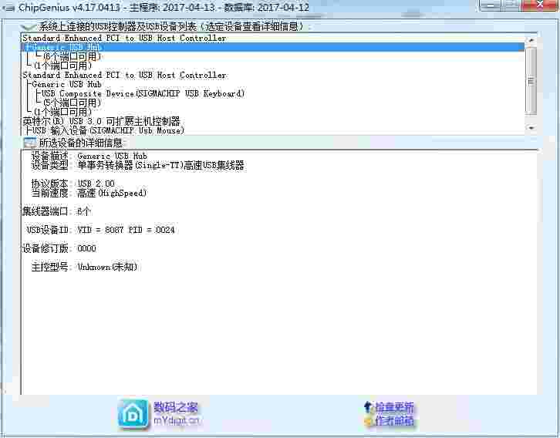Select second Standard Enhanced PCI to USB Host Controller
The width and height of the screenshot is (560, 438).
click(124, 75)
